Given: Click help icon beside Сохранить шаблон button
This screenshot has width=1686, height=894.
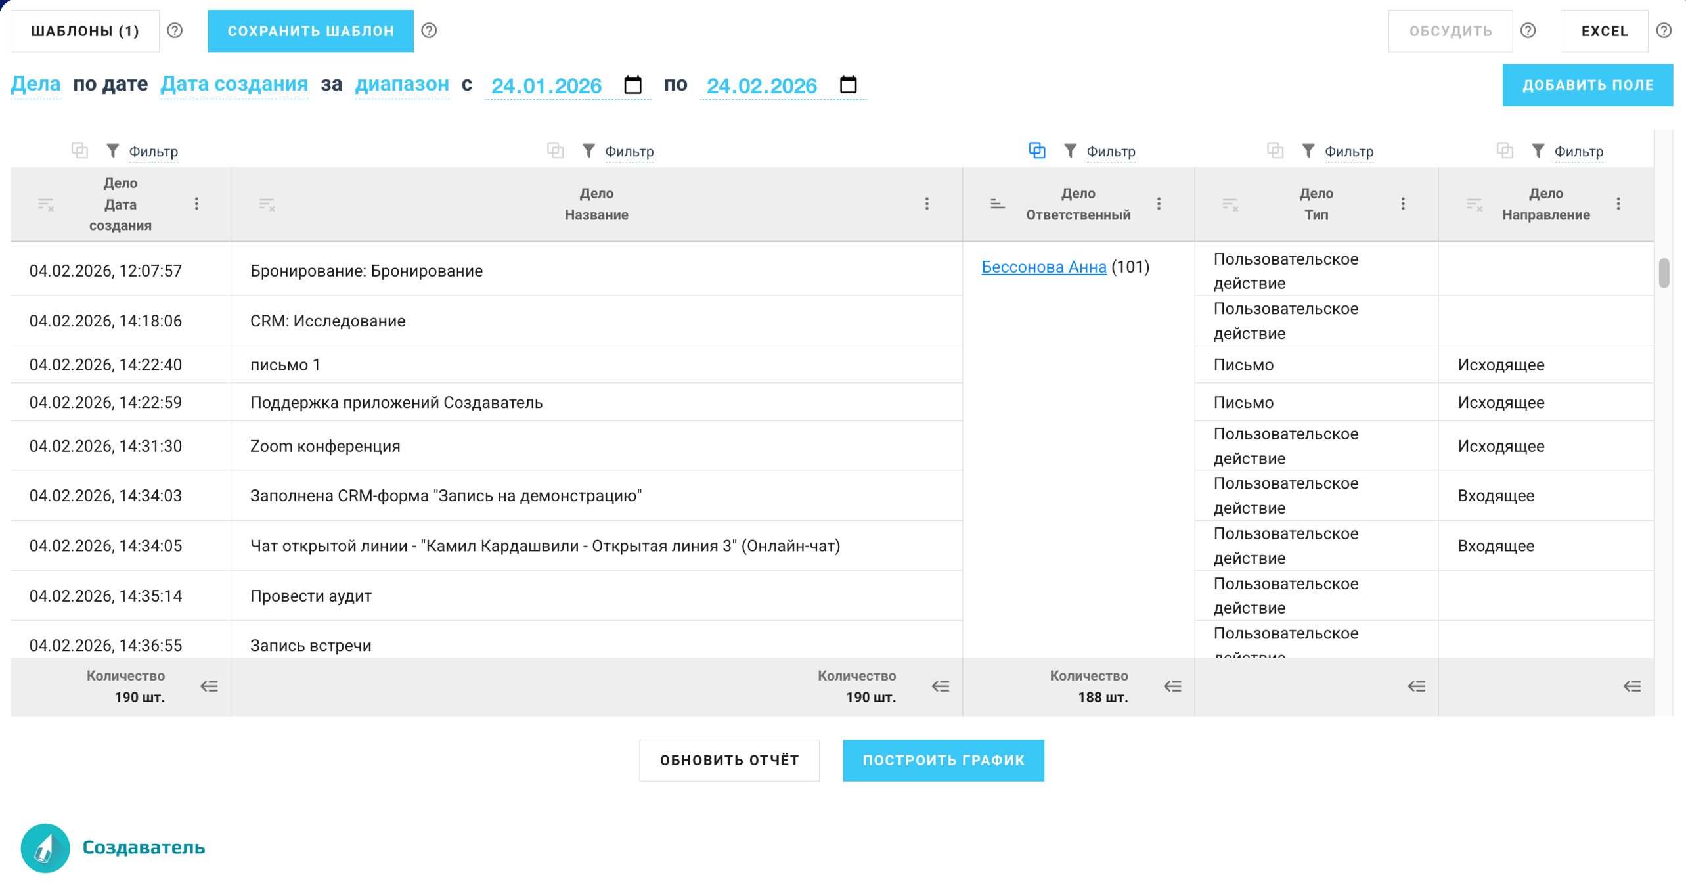Looking at the screenshot, I should (429, 31).
